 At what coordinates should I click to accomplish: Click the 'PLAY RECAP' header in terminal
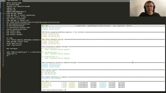(45, 81)
